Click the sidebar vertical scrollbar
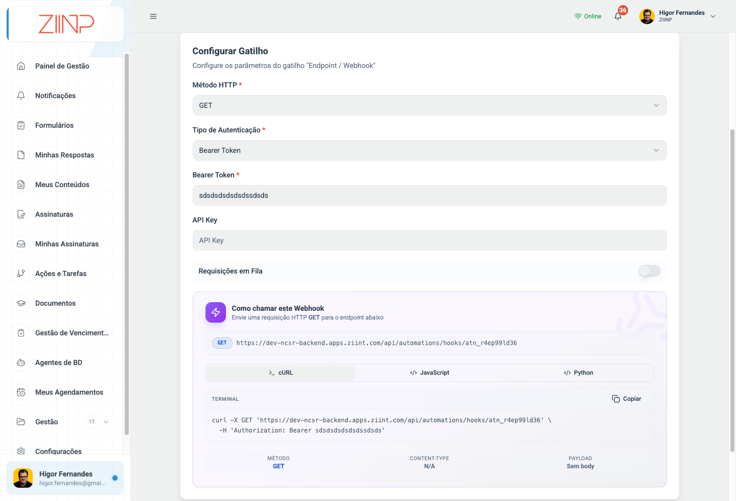This screenshot has height=501, width=736. click(x=126, y=244)
